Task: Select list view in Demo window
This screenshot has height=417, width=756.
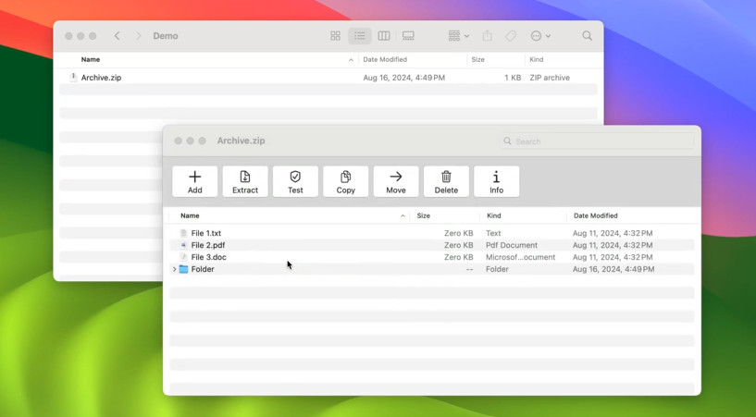Action: click(x=360, y=36)
